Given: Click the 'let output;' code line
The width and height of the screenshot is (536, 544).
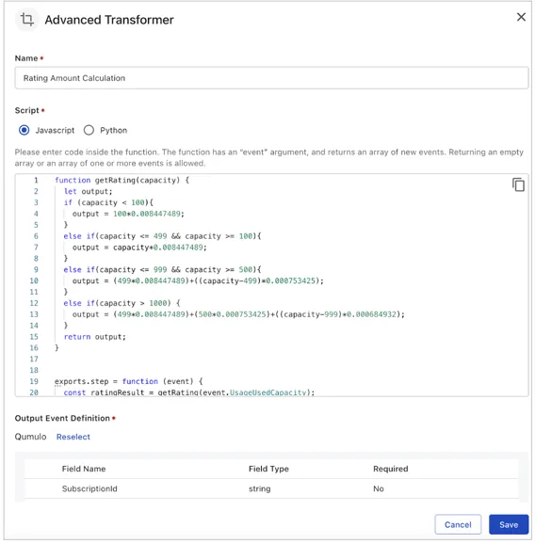Looking at the screenshot, I should (89, 191).
